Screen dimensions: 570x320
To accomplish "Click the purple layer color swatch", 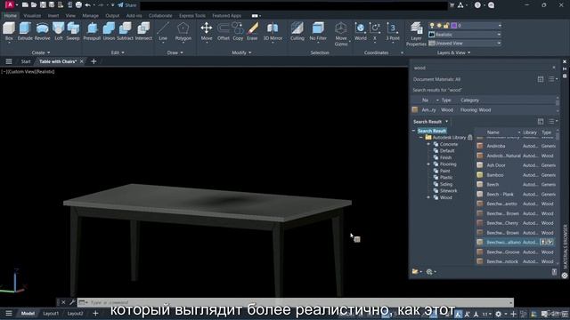I will [453, 26].
